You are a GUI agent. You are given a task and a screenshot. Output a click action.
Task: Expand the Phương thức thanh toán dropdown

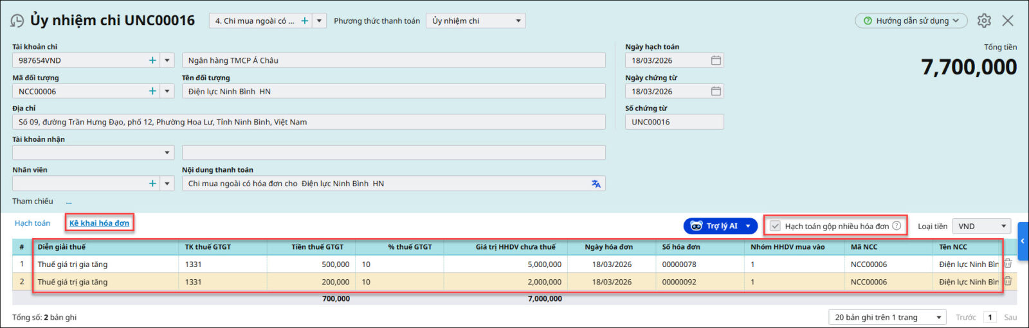518,21
